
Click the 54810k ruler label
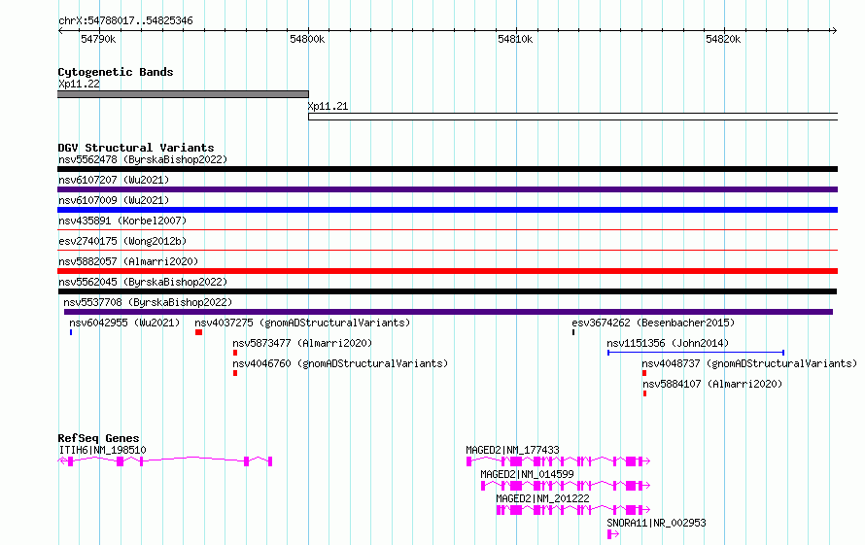click(515, 39)
